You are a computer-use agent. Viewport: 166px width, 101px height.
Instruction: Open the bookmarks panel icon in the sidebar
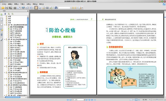[2, 15]
